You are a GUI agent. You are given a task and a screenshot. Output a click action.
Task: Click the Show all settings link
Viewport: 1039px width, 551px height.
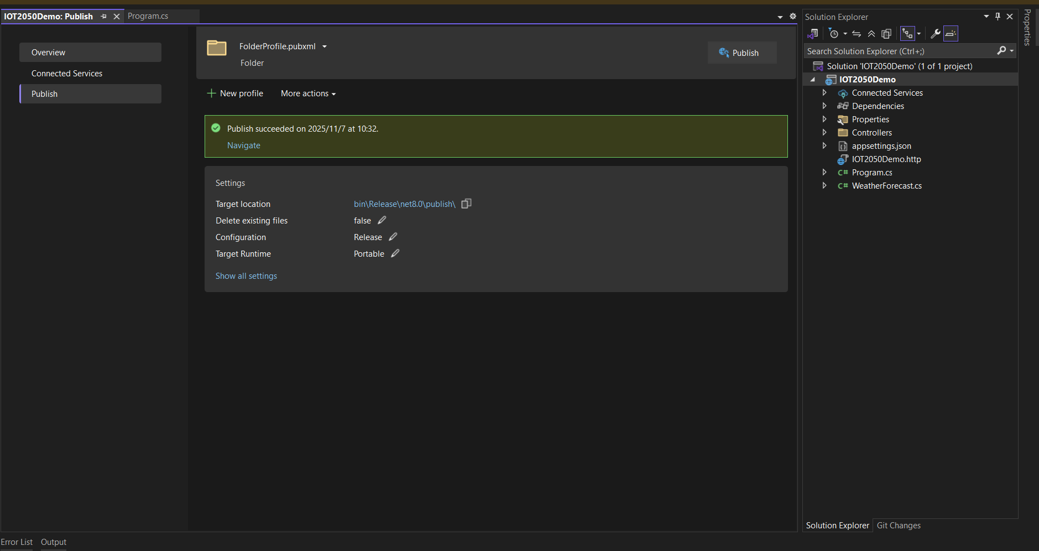pyautogui.click(x=246, y=276)
